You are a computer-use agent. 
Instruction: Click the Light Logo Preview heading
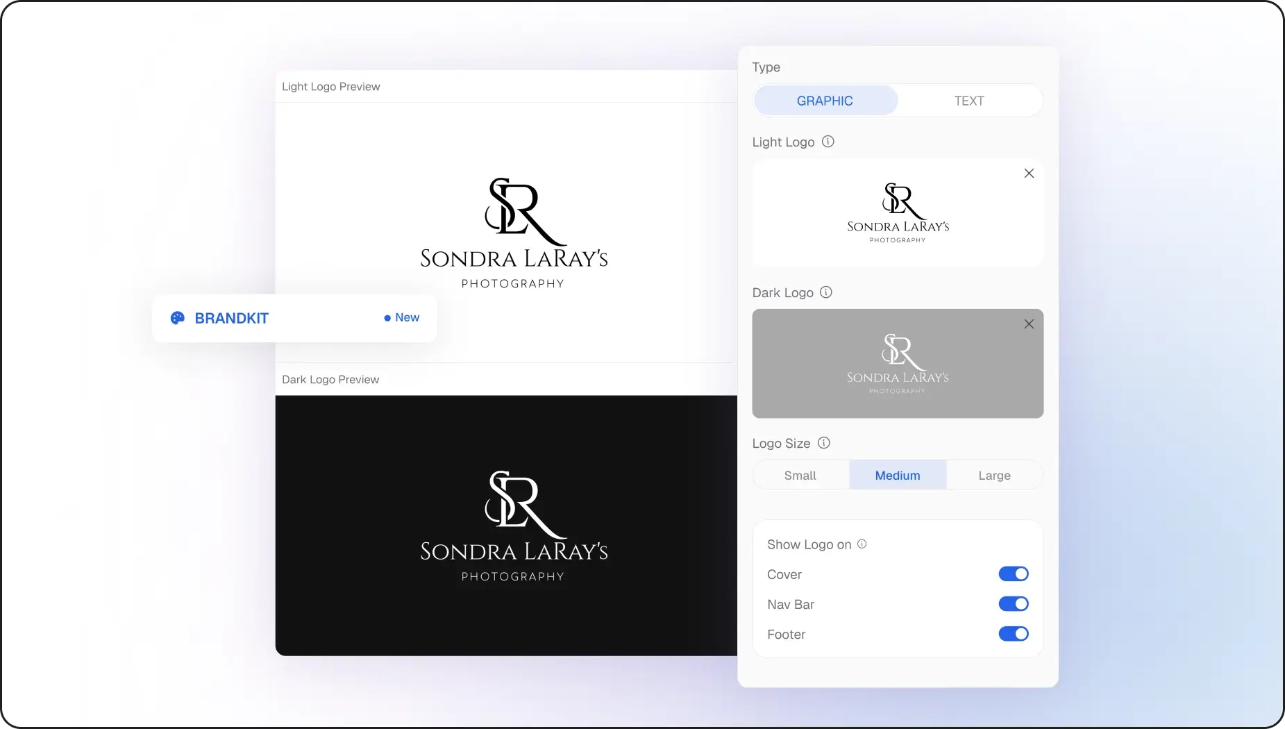pyautogui.click(x=331, y=87)
